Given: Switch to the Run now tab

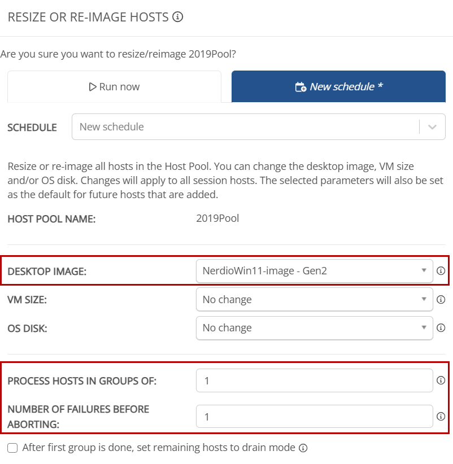Looking at the screenshot, I should (x=114, y=86).
